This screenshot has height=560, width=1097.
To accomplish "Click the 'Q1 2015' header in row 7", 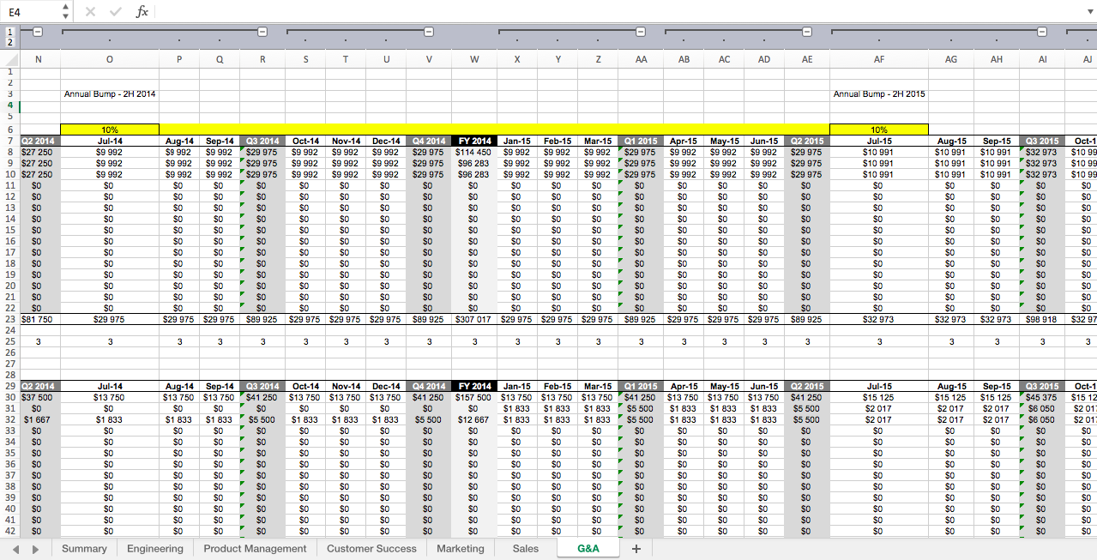I will (x=640, y=141).
